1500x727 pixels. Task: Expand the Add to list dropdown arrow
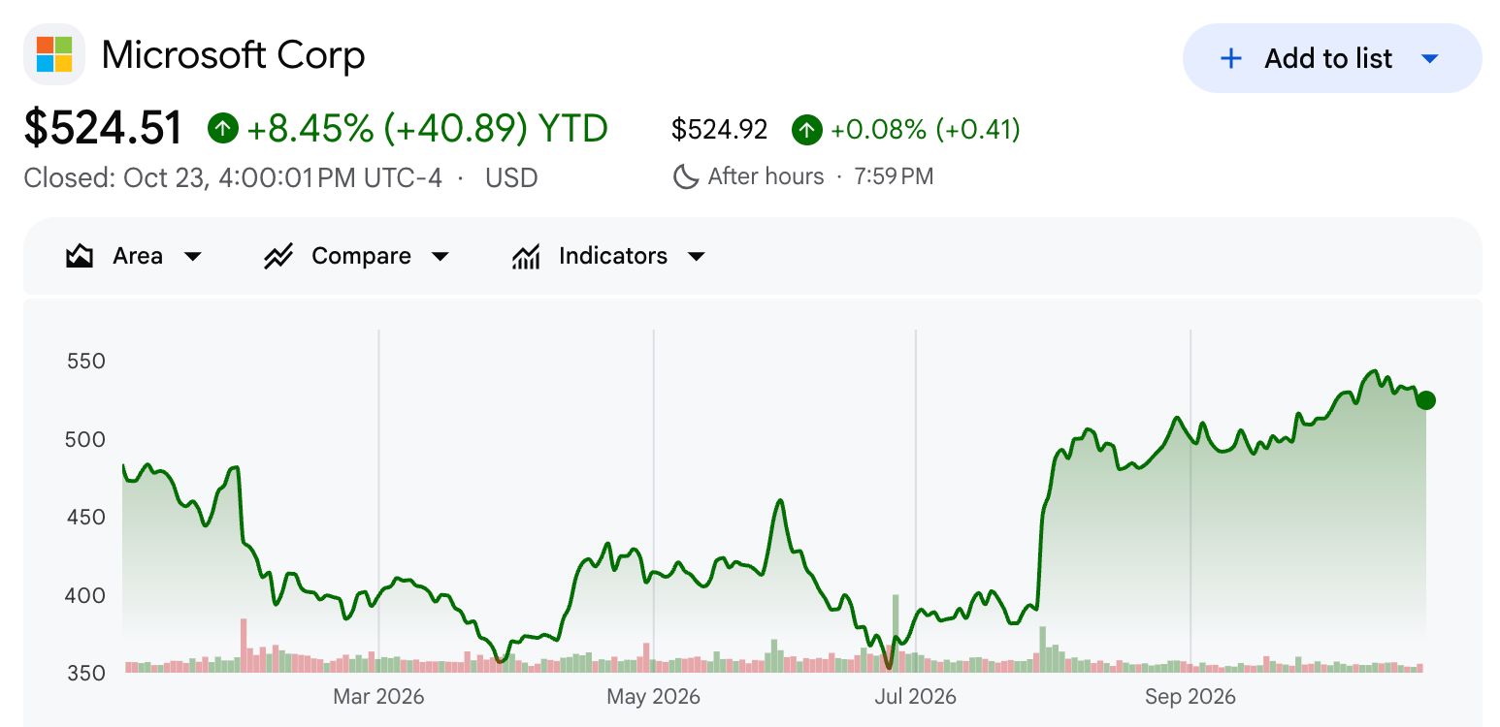(1428, 59)
